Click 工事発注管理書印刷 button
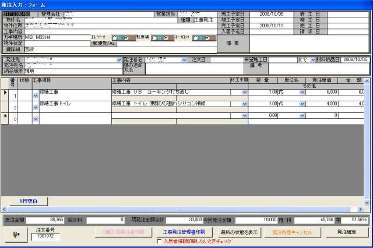373x248 pixels. (184, 232)
